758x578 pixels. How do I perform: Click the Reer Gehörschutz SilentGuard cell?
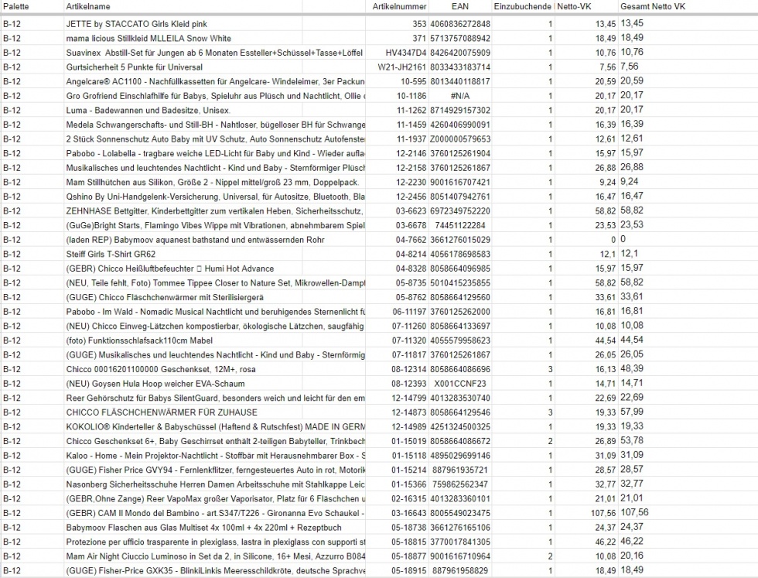pos(215,398)
